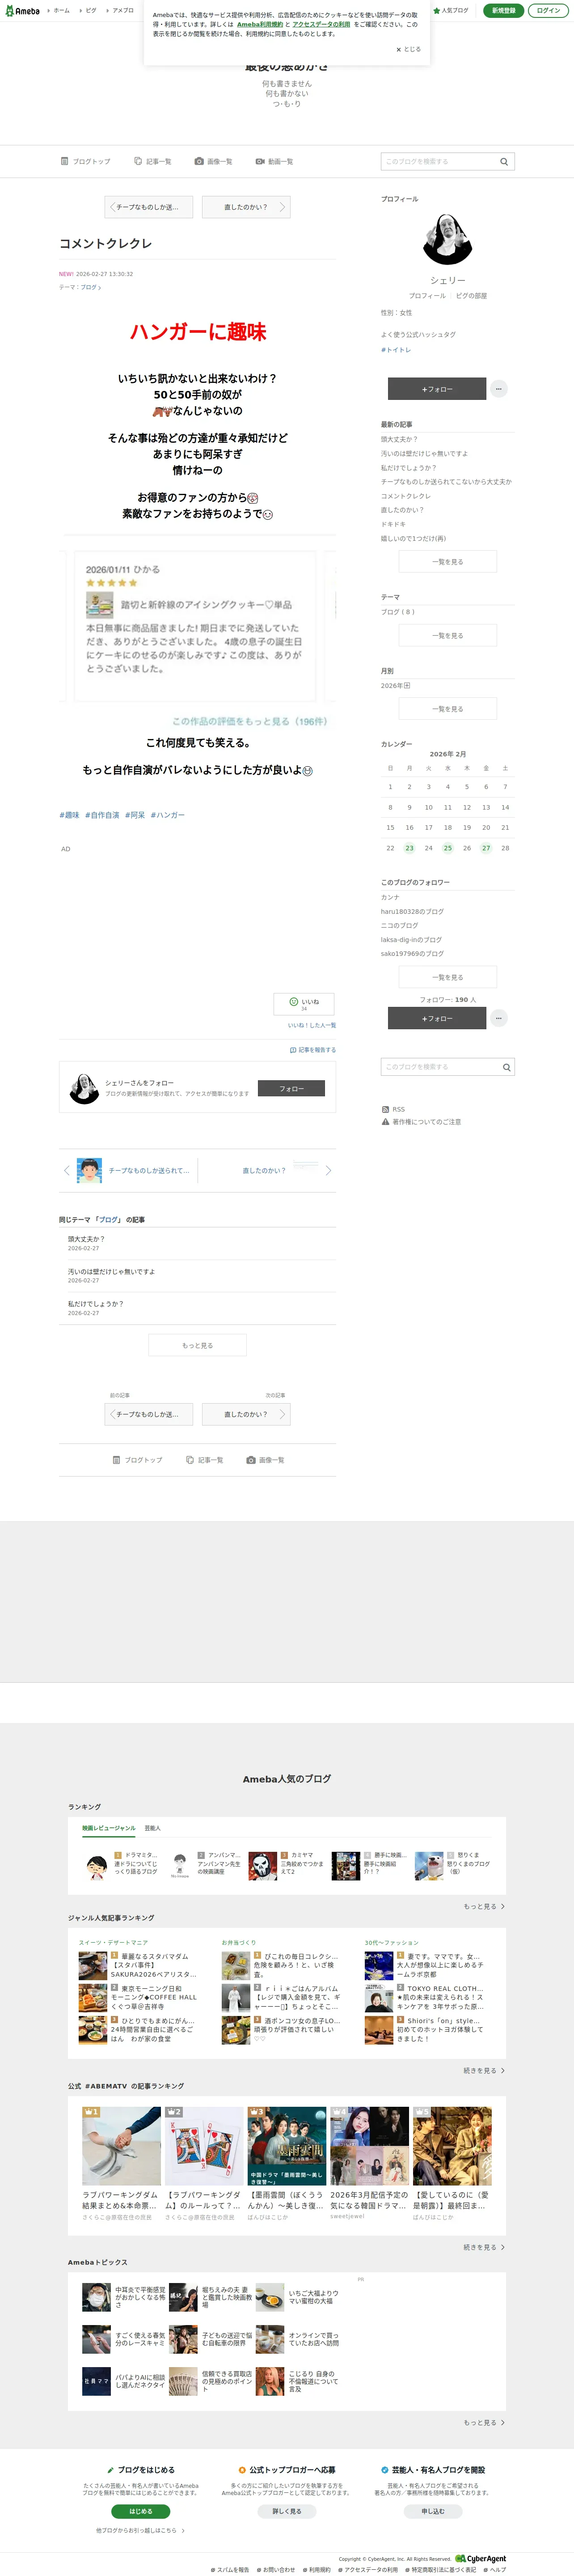Open the ブログ ( 8 ) theme link

[x=398, y=611]
